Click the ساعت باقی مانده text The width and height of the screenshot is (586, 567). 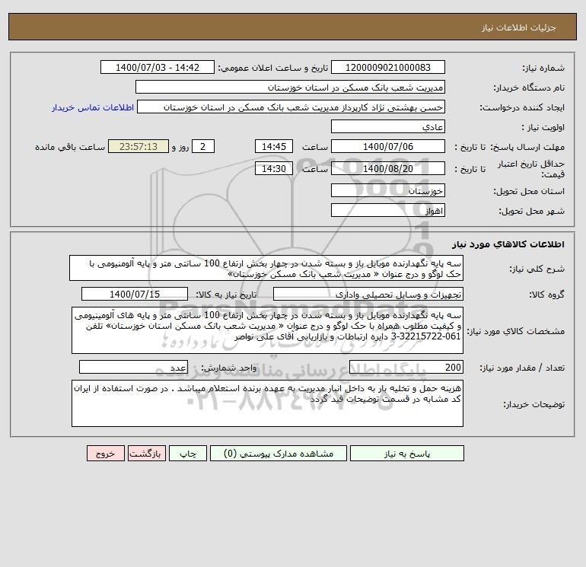[x=70, y=147]
